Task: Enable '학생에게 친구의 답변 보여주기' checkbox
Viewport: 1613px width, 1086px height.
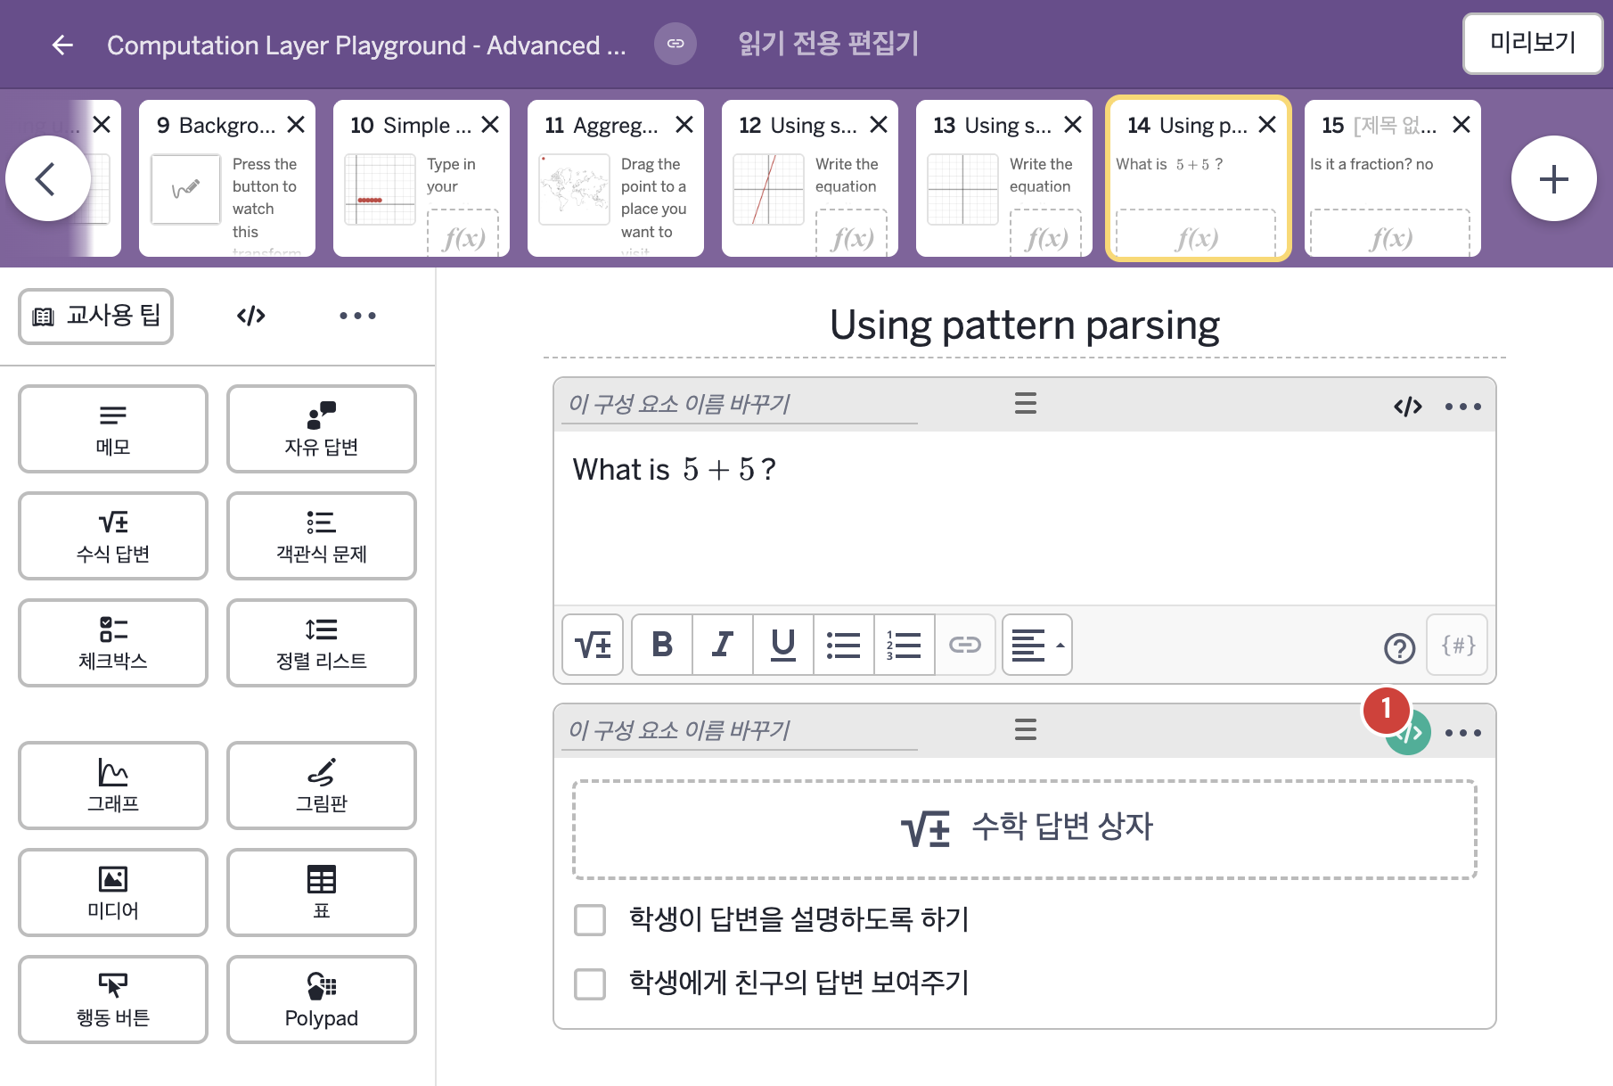Action: pos(590,983)
